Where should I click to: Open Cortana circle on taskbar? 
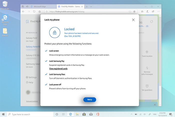(x=57, y=114)
